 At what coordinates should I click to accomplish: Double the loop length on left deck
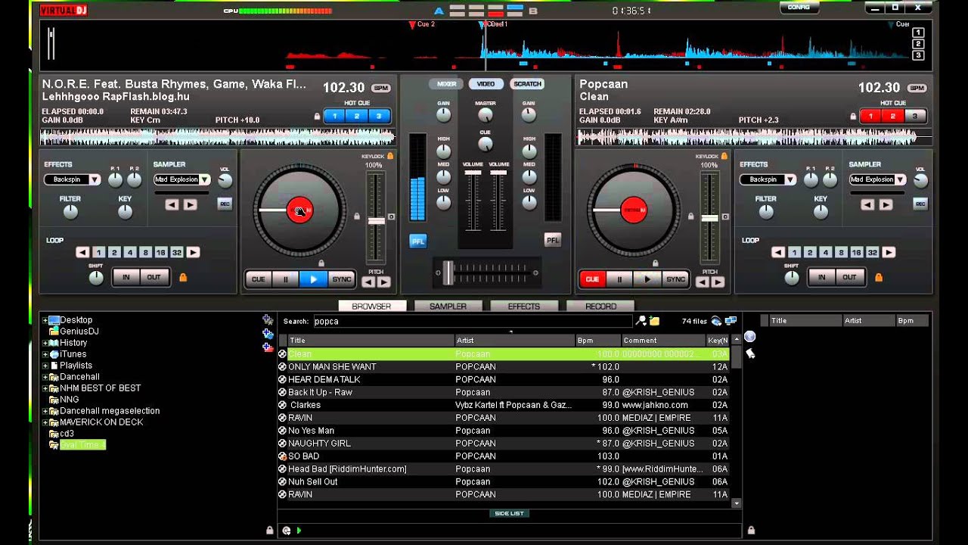pyautogui.click(x=194, y=252)
